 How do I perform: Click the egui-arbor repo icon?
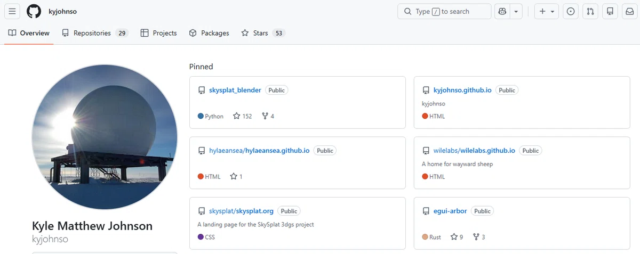[x=426, y=211]
